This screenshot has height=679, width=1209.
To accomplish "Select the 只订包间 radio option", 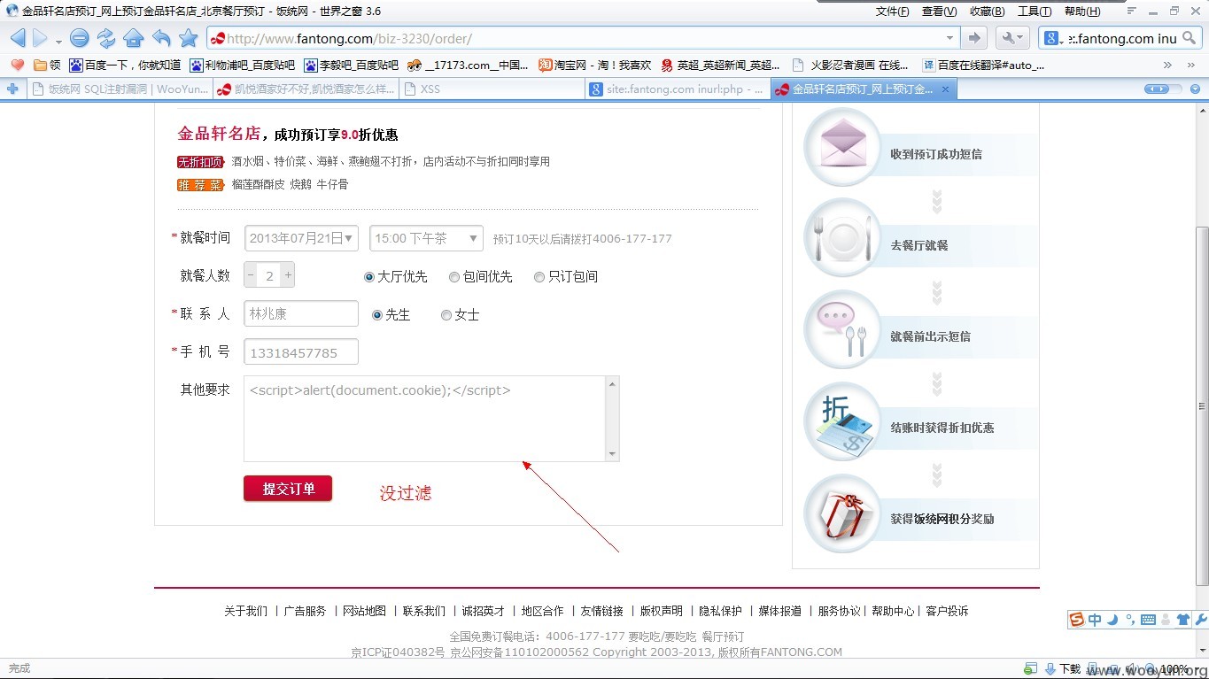I will 539,277.
